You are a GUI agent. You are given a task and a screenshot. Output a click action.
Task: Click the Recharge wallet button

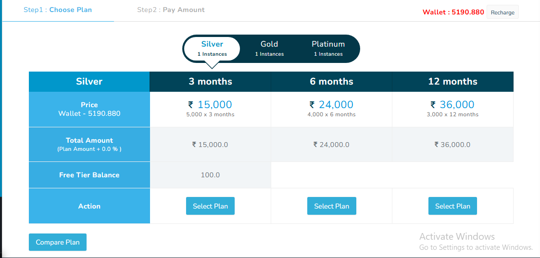[502, 12]
